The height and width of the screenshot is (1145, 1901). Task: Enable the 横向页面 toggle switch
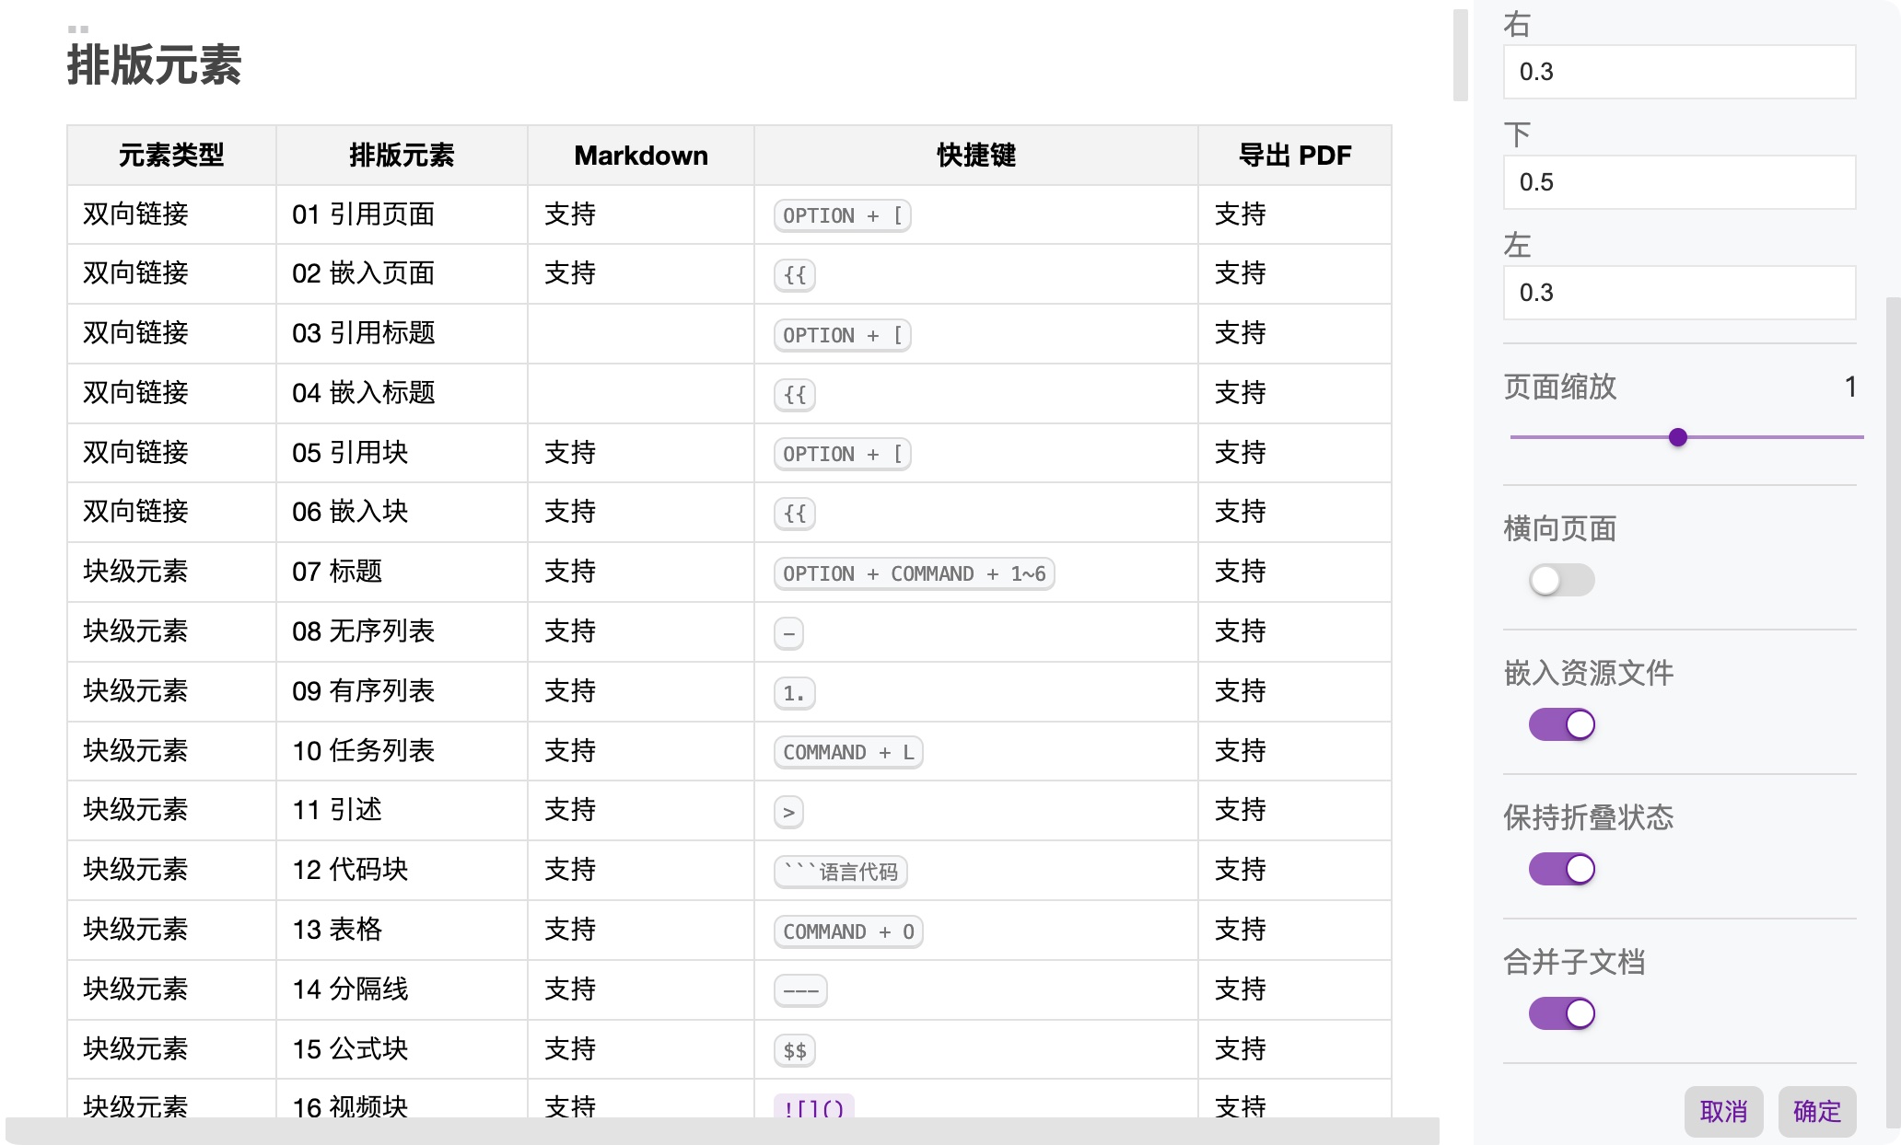click(x=1560, y=580)
